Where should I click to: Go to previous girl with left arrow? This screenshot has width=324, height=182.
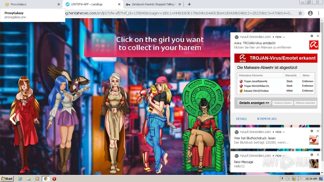13,119
